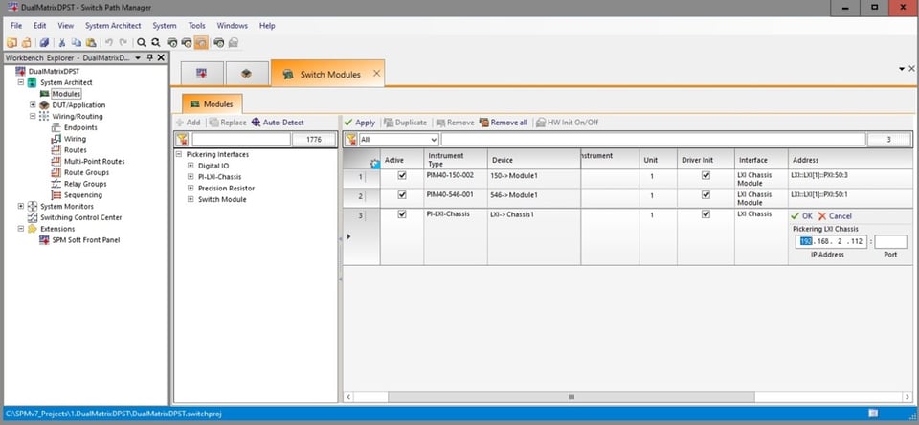Image resolution: width=919 pixels, height=425 pixels.
Task: Open Workbench Explorer panel options arrow
Action: [x=138, y=58]
